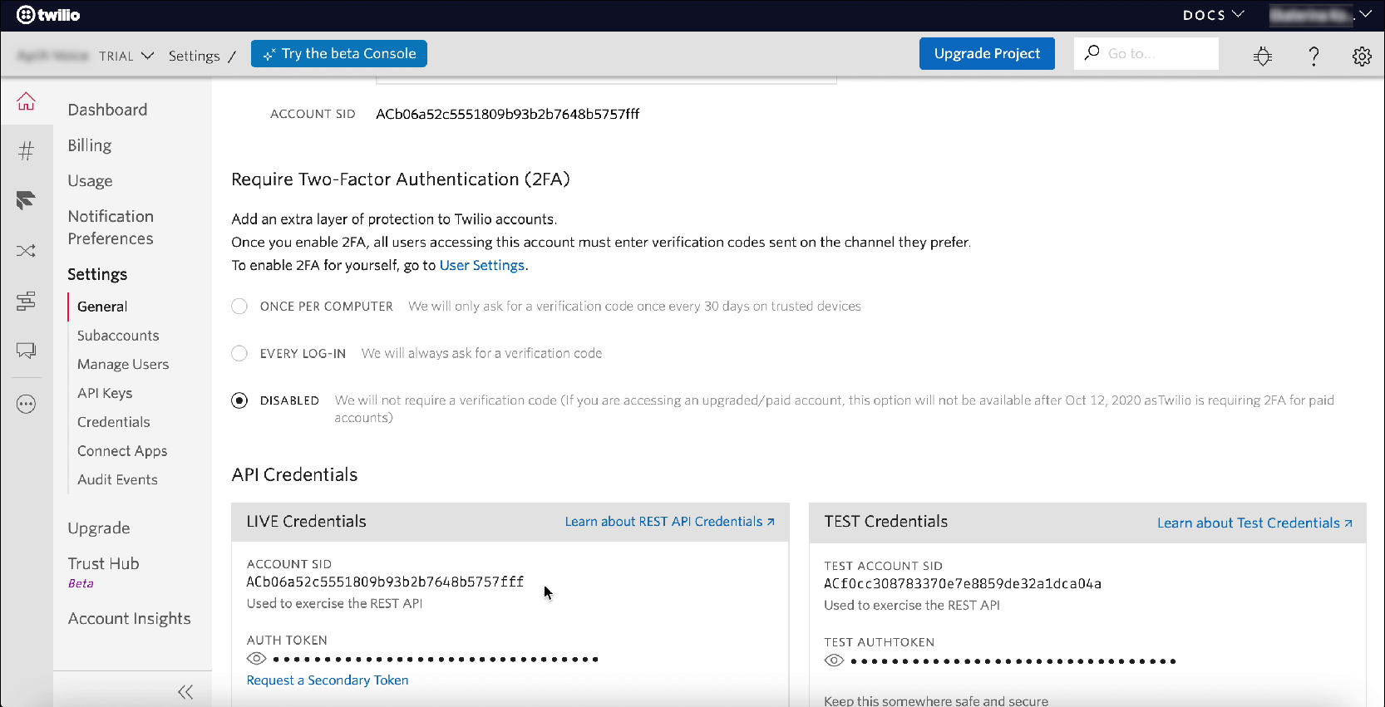Reveal the Test Authtoken eye icon
Viewport: 1385px width, 707px height.
point(834,660)
